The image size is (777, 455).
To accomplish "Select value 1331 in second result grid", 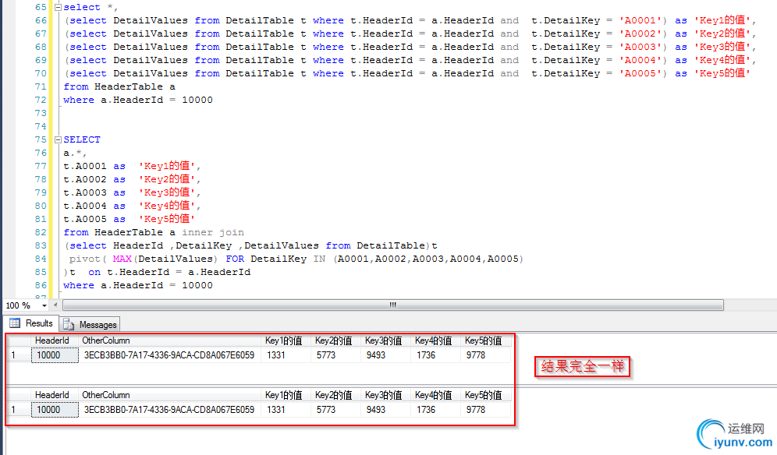I will tap(286, 410).
